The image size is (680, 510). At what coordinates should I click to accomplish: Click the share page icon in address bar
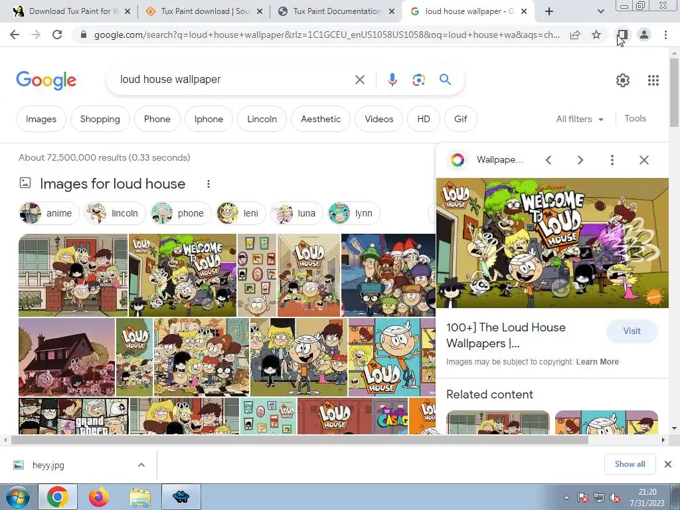click(x=575, y=35)
